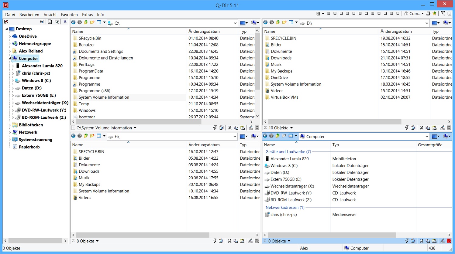
Task: Select the ProgramData folder in C:\ pane
Action: click(x=91, y=71)
